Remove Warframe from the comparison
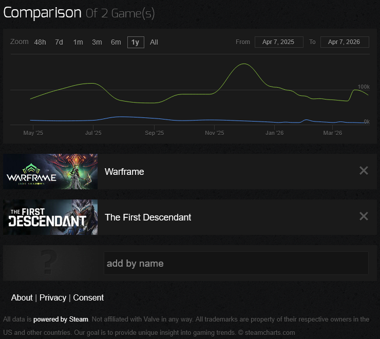 point(364,171)
